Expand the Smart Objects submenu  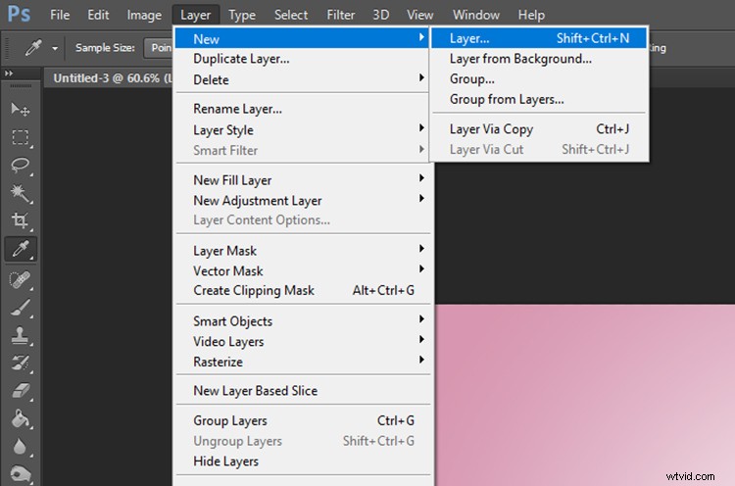(x=302, y=321)
